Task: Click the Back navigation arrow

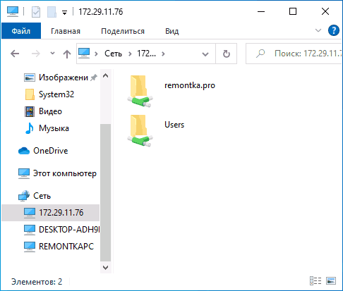Action: pyautogui.click(x=15, y=54)
